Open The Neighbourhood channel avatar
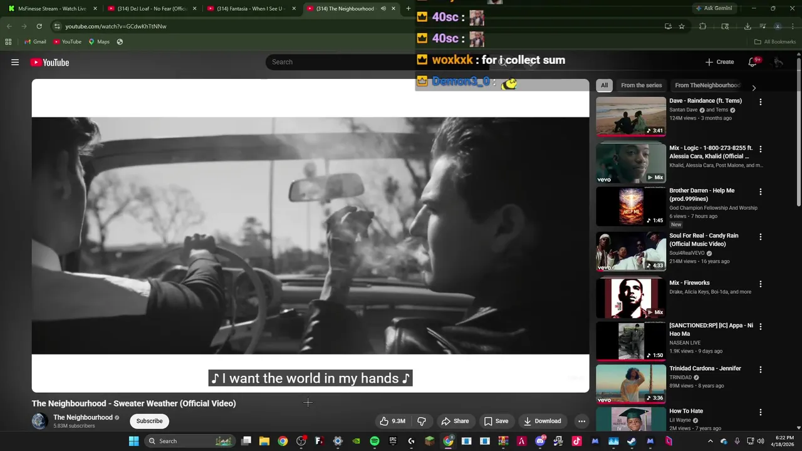Viewport: 802px width, 451px height. tap(39, 421)
